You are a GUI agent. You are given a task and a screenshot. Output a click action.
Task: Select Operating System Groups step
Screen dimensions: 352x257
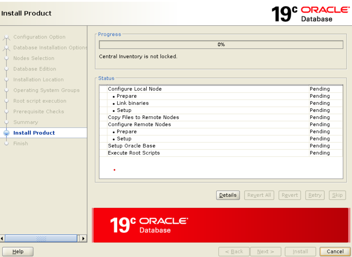tap(46, 90)
